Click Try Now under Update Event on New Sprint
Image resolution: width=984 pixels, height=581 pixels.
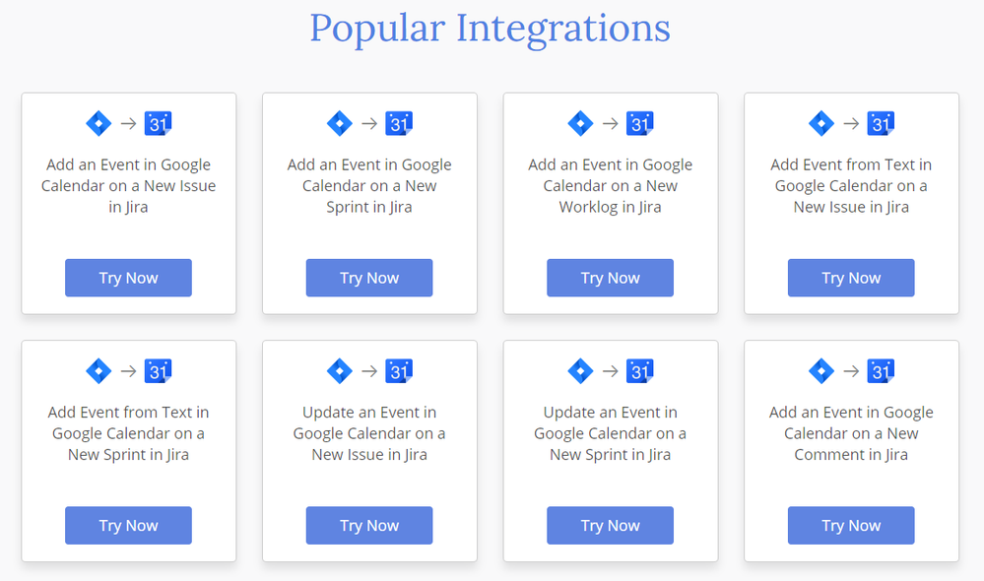point(610,525)
